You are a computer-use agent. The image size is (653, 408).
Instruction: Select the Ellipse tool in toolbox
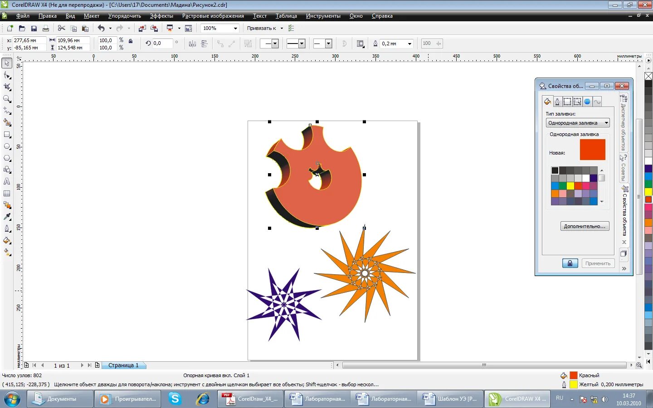point(7,146)
